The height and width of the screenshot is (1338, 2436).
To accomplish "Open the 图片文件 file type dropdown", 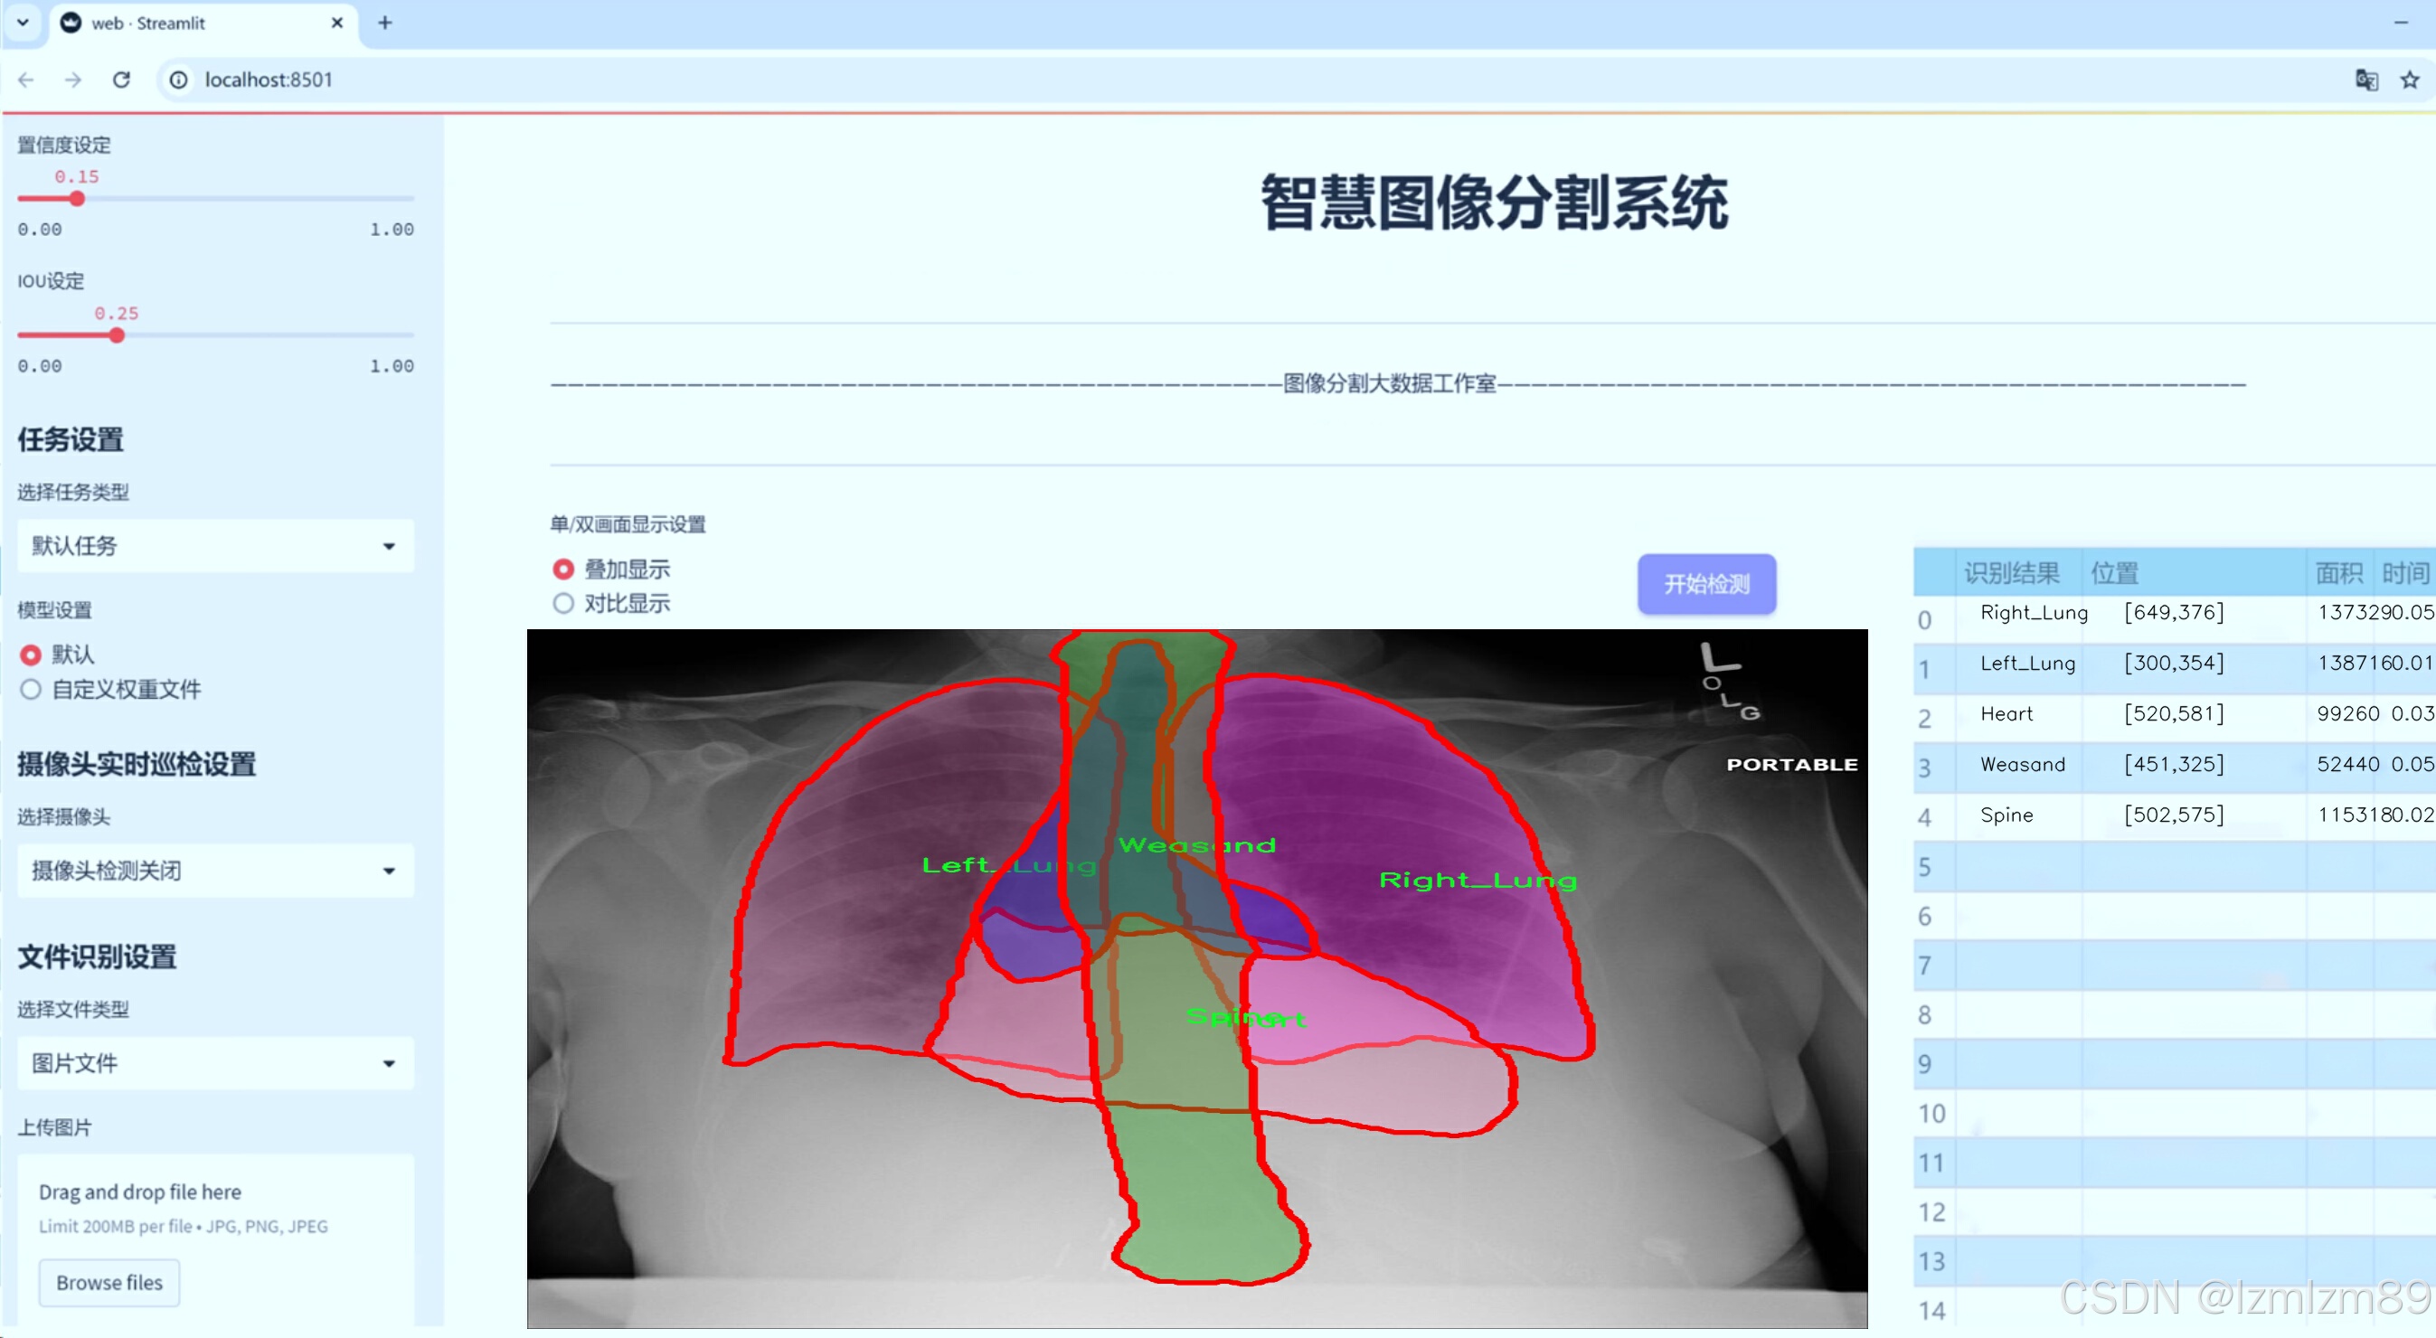I will (215, 1063).
